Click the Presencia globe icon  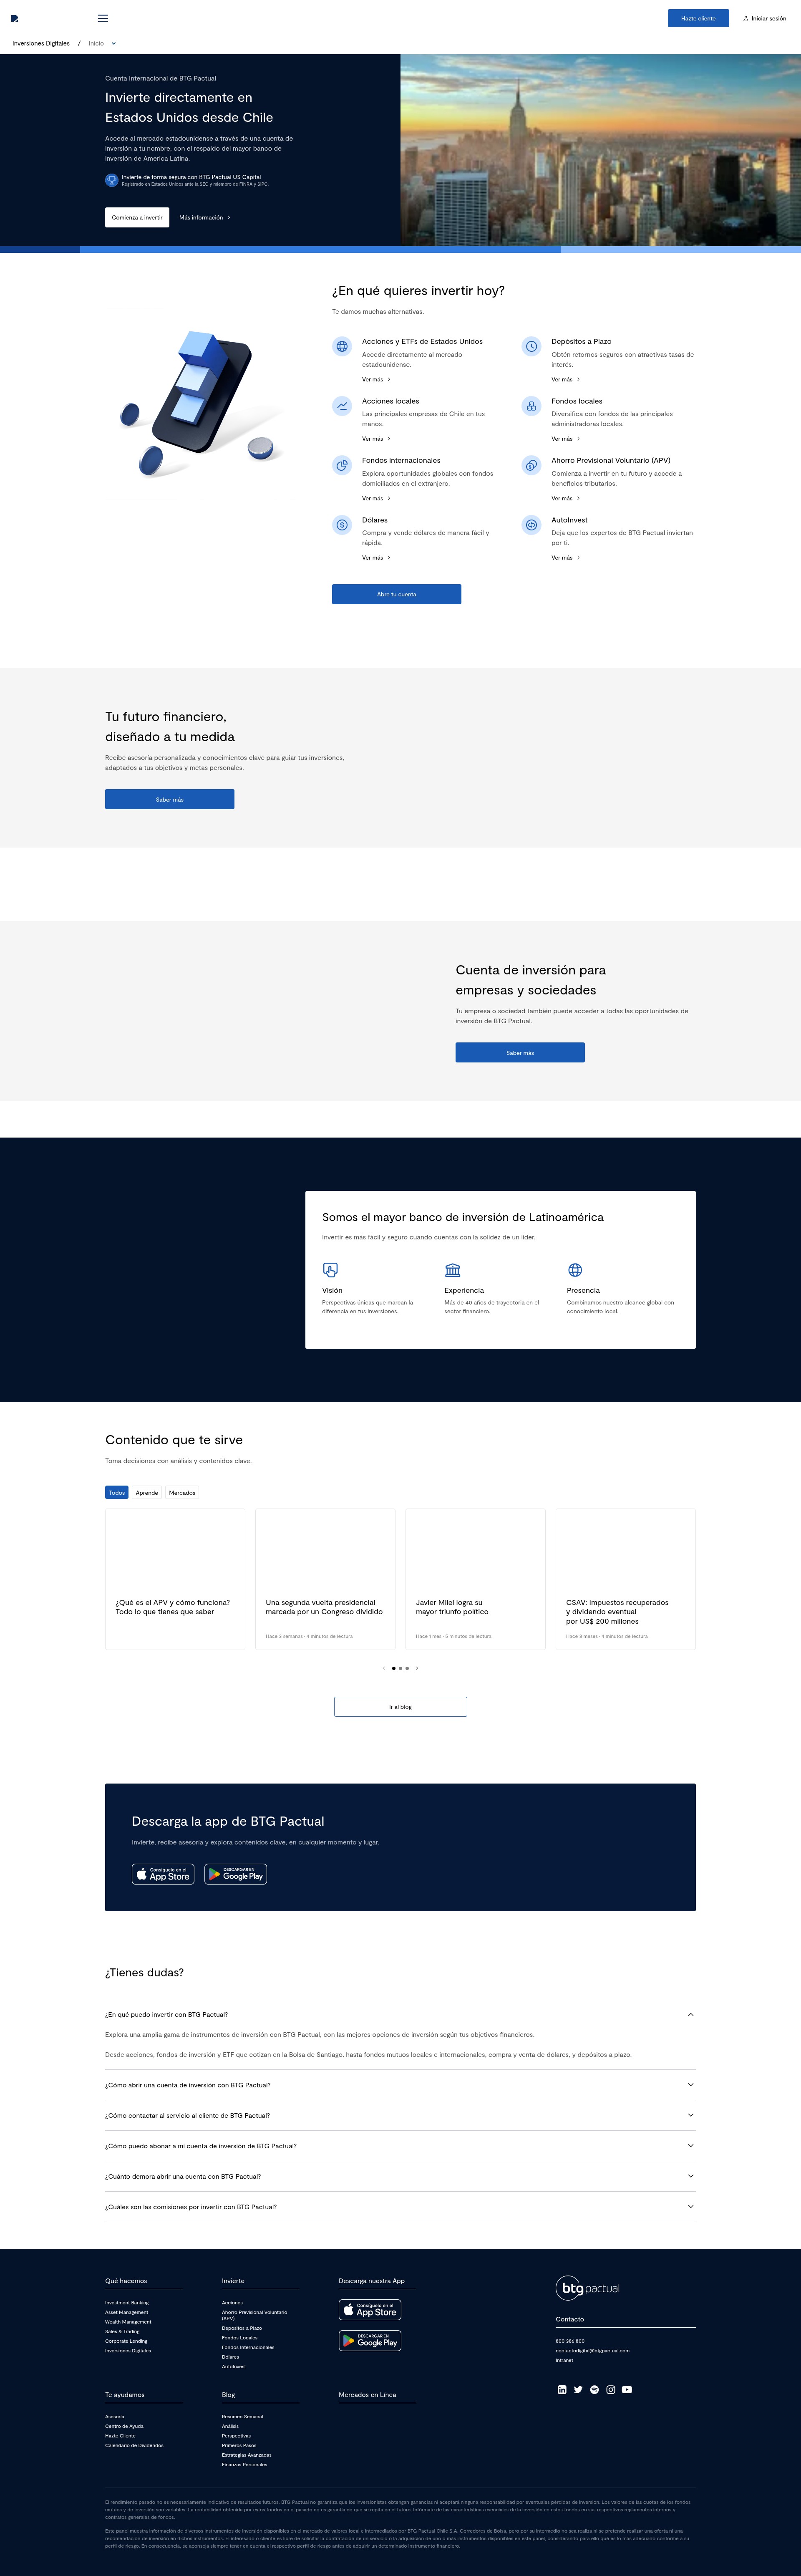575,1270
